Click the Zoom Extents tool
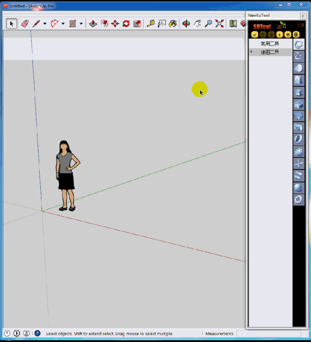The height and width of the screenshot is (342, 311). pos(219,24)
